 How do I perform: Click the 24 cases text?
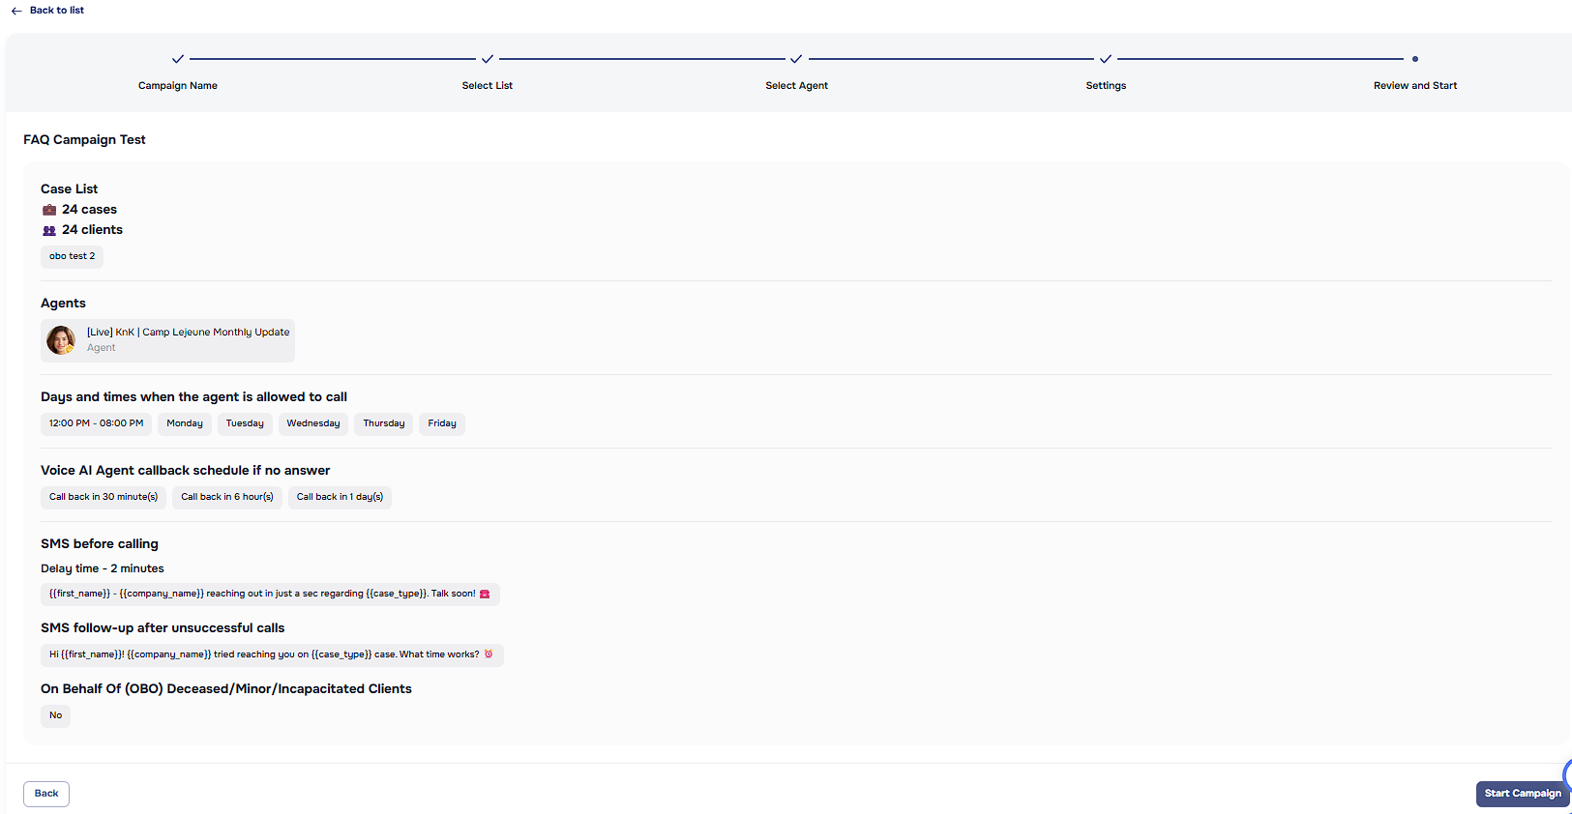point(89,210)
